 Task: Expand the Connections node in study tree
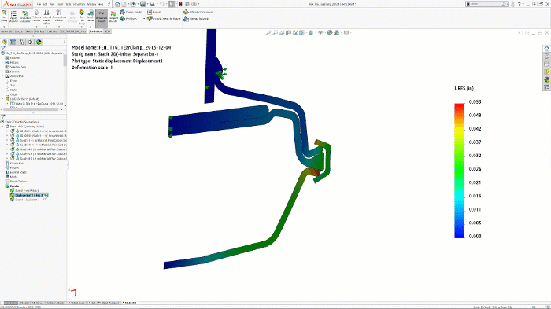pos(2,164)
